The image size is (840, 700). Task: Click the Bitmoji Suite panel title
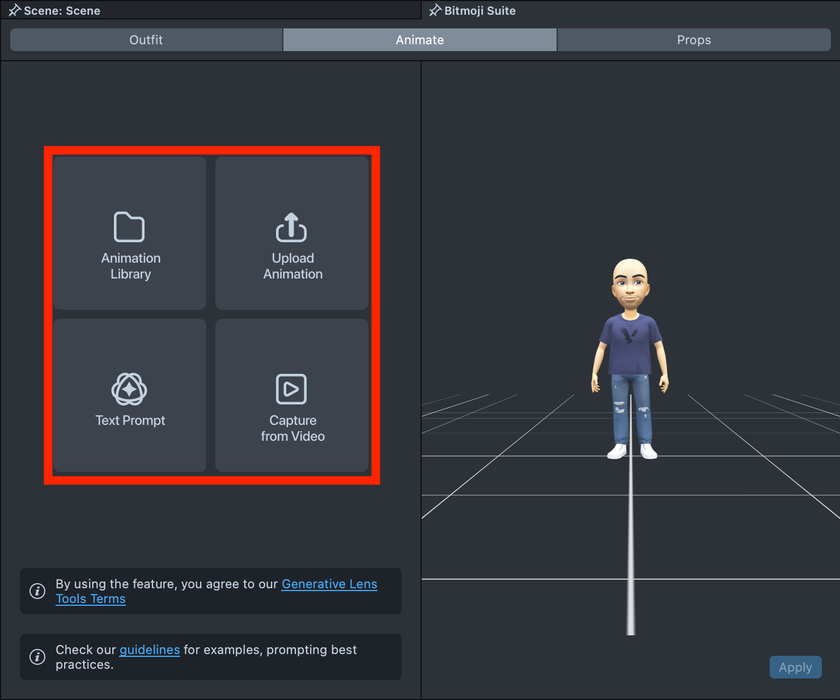pyautogui.click(x=480, y=11)
